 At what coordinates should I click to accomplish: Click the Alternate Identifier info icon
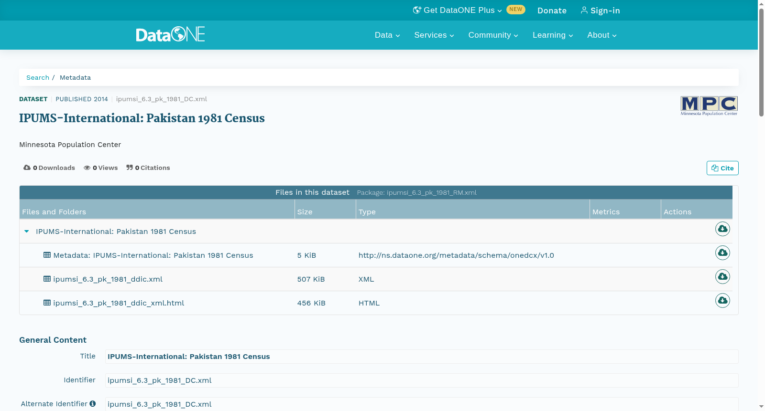tap(93, 404)
